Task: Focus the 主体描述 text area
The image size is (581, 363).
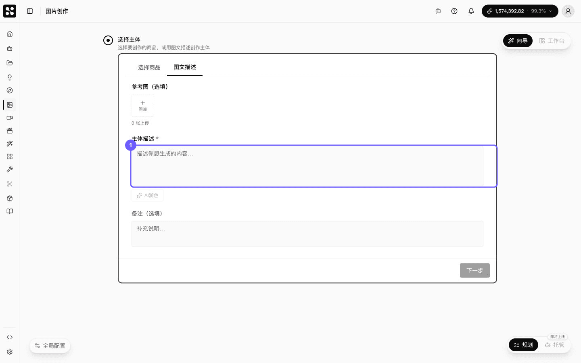Action: (307, 166)
